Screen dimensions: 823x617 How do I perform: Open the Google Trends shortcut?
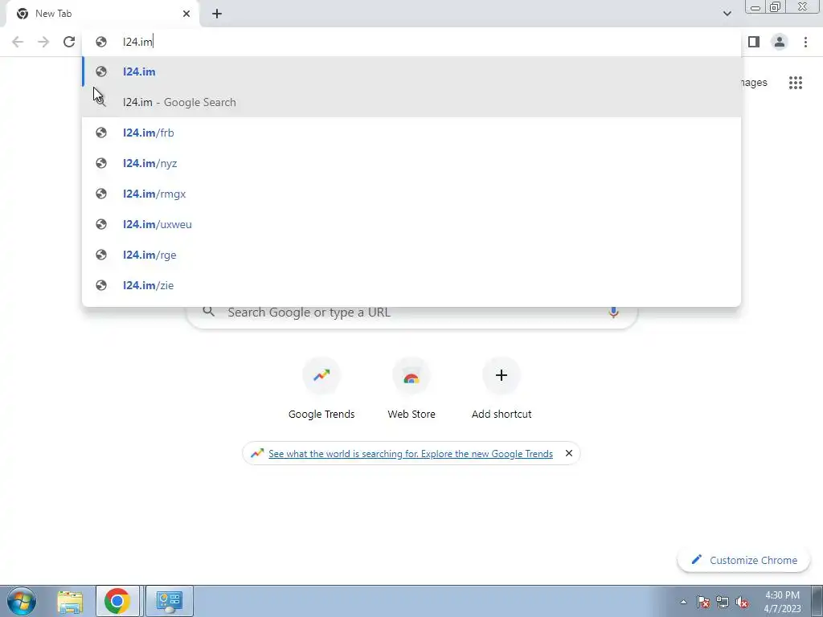click(x=321, y=389)
